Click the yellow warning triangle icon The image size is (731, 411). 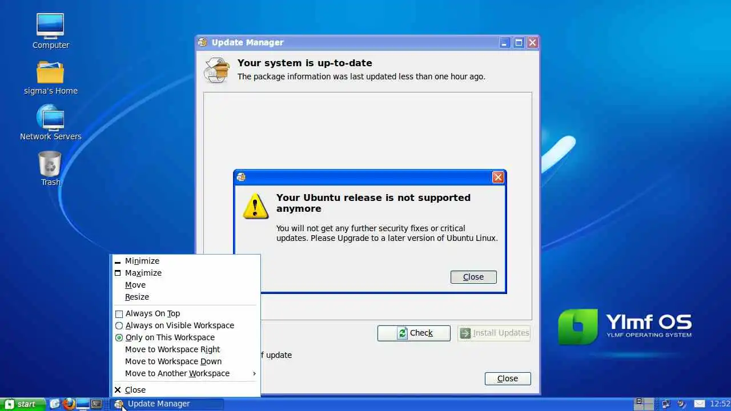255,206
